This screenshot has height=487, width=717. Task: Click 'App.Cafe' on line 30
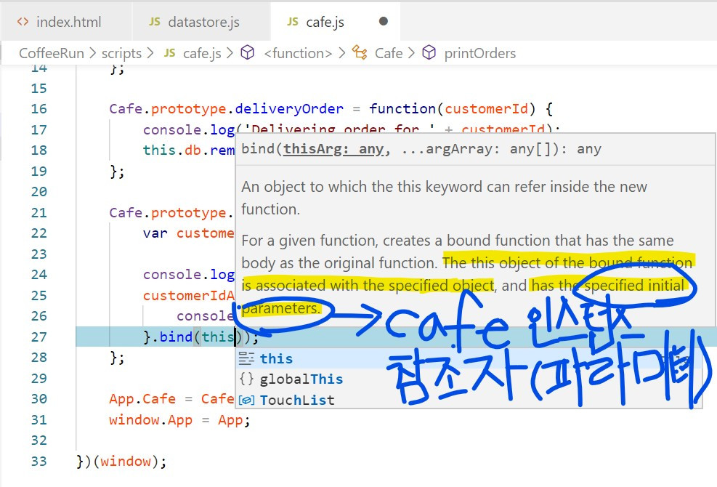tap(142, 399)
